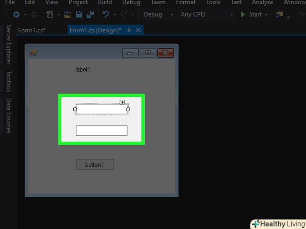Open the Any CPU platform dropdown
This screenshot has width=306, height=229.
pyautogui.click(x=207, y=14)
